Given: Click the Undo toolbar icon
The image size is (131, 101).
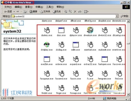Looking at the screenshot, I should pyautogui.click(x=80, y=12).
